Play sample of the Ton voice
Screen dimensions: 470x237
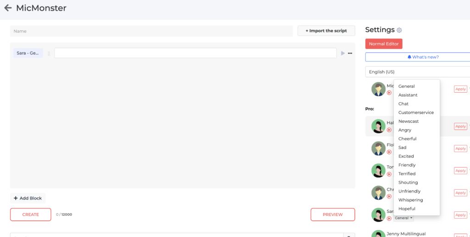389,174
